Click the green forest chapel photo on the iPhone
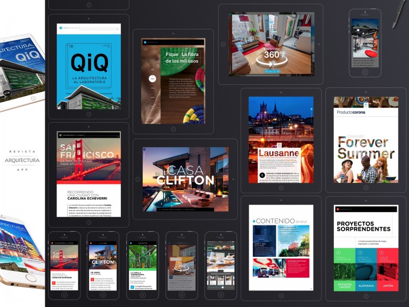 142,257
